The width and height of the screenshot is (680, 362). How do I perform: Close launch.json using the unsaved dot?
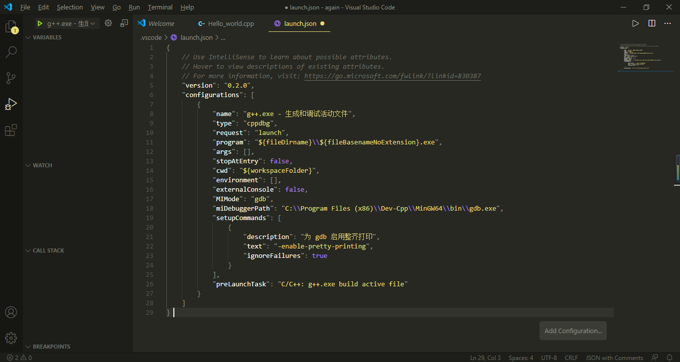322,23
